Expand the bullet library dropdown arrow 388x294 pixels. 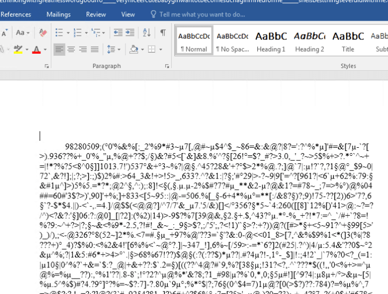[68, 32]
